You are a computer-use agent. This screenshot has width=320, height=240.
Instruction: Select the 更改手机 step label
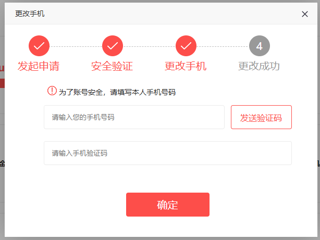[186, 66]
